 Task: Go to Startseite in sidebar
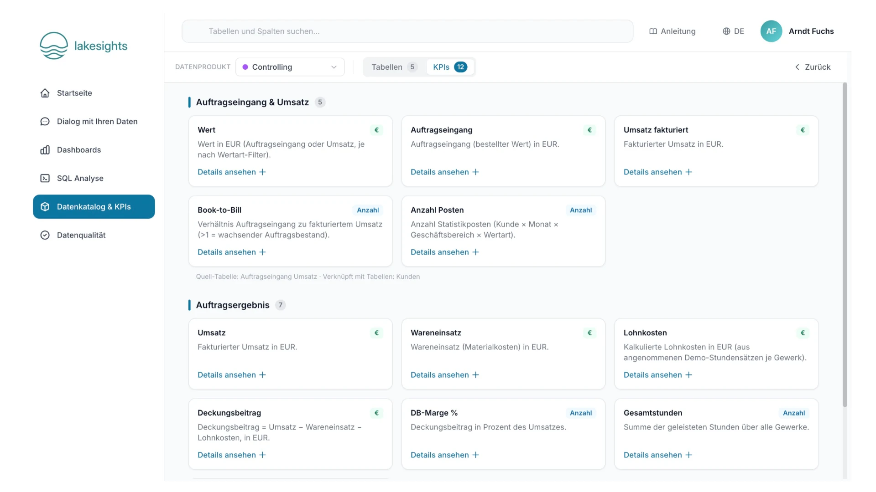coord(94,93)
